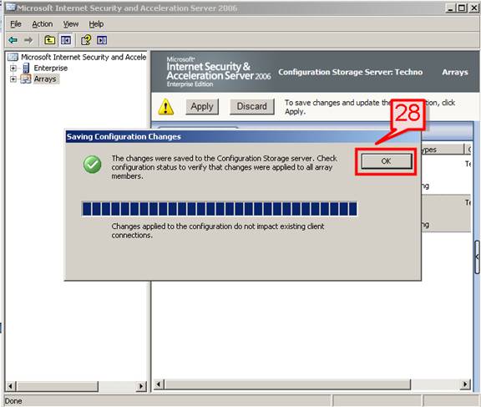Click 'Changes applied to the configuration' note text

(x=218, y=231)
